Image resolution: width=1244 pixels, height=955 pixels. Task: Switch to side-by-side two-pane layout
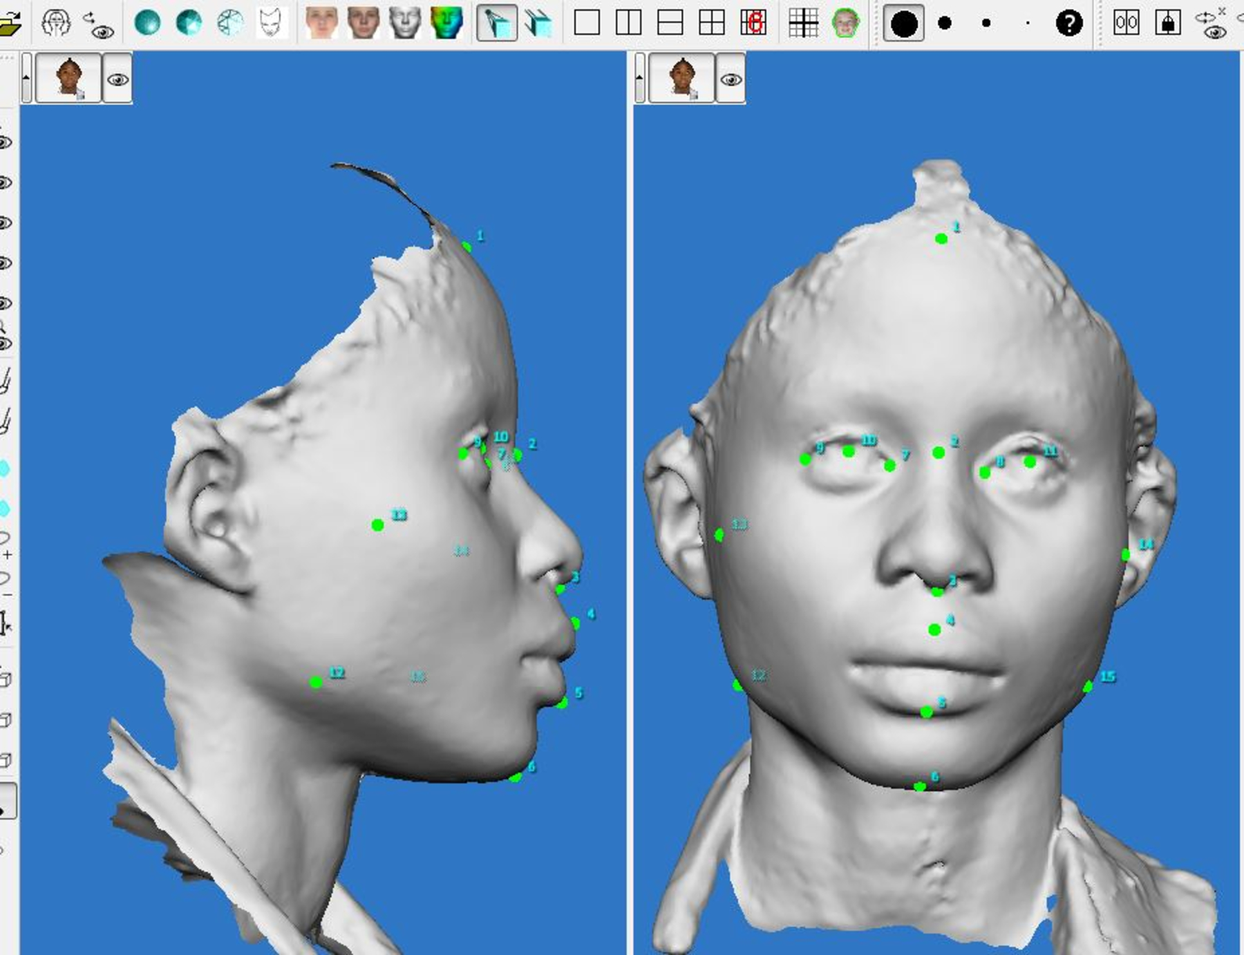(628, 23)
